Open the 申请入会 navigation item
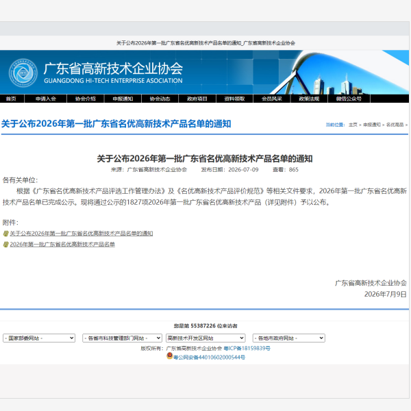Viewport: 411px width, 411px height. (46, 99)
